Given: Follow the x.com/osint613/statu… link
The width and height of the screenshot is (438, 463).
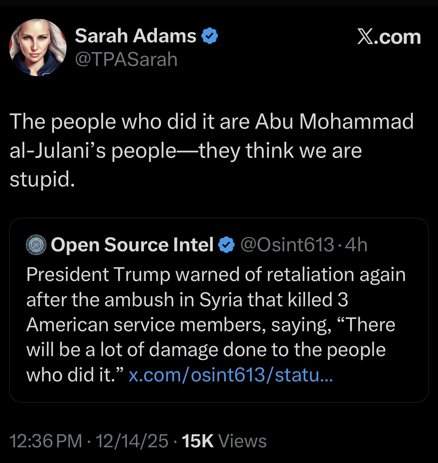Looking at the screenshot, I should tap(230, 375).
